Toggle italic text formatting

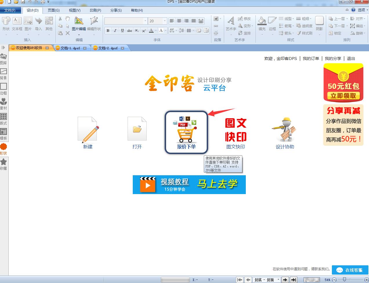pos(115,30)
